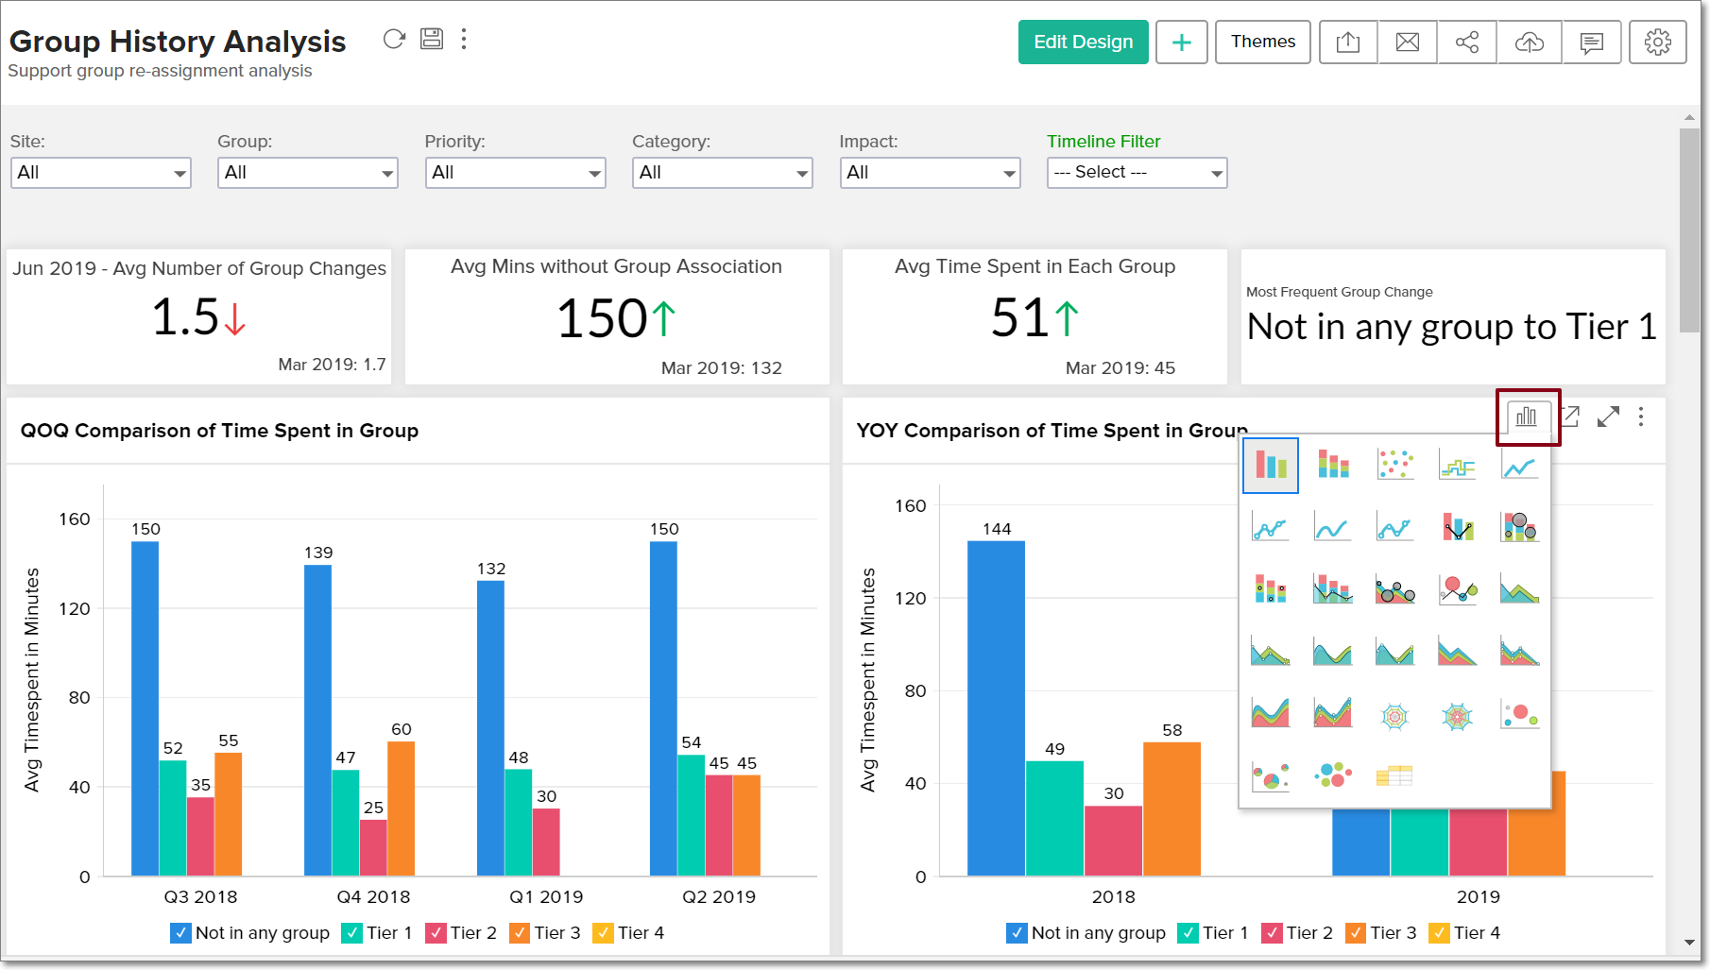Click the refresh icon beside the dashboard title

[394, 39]
